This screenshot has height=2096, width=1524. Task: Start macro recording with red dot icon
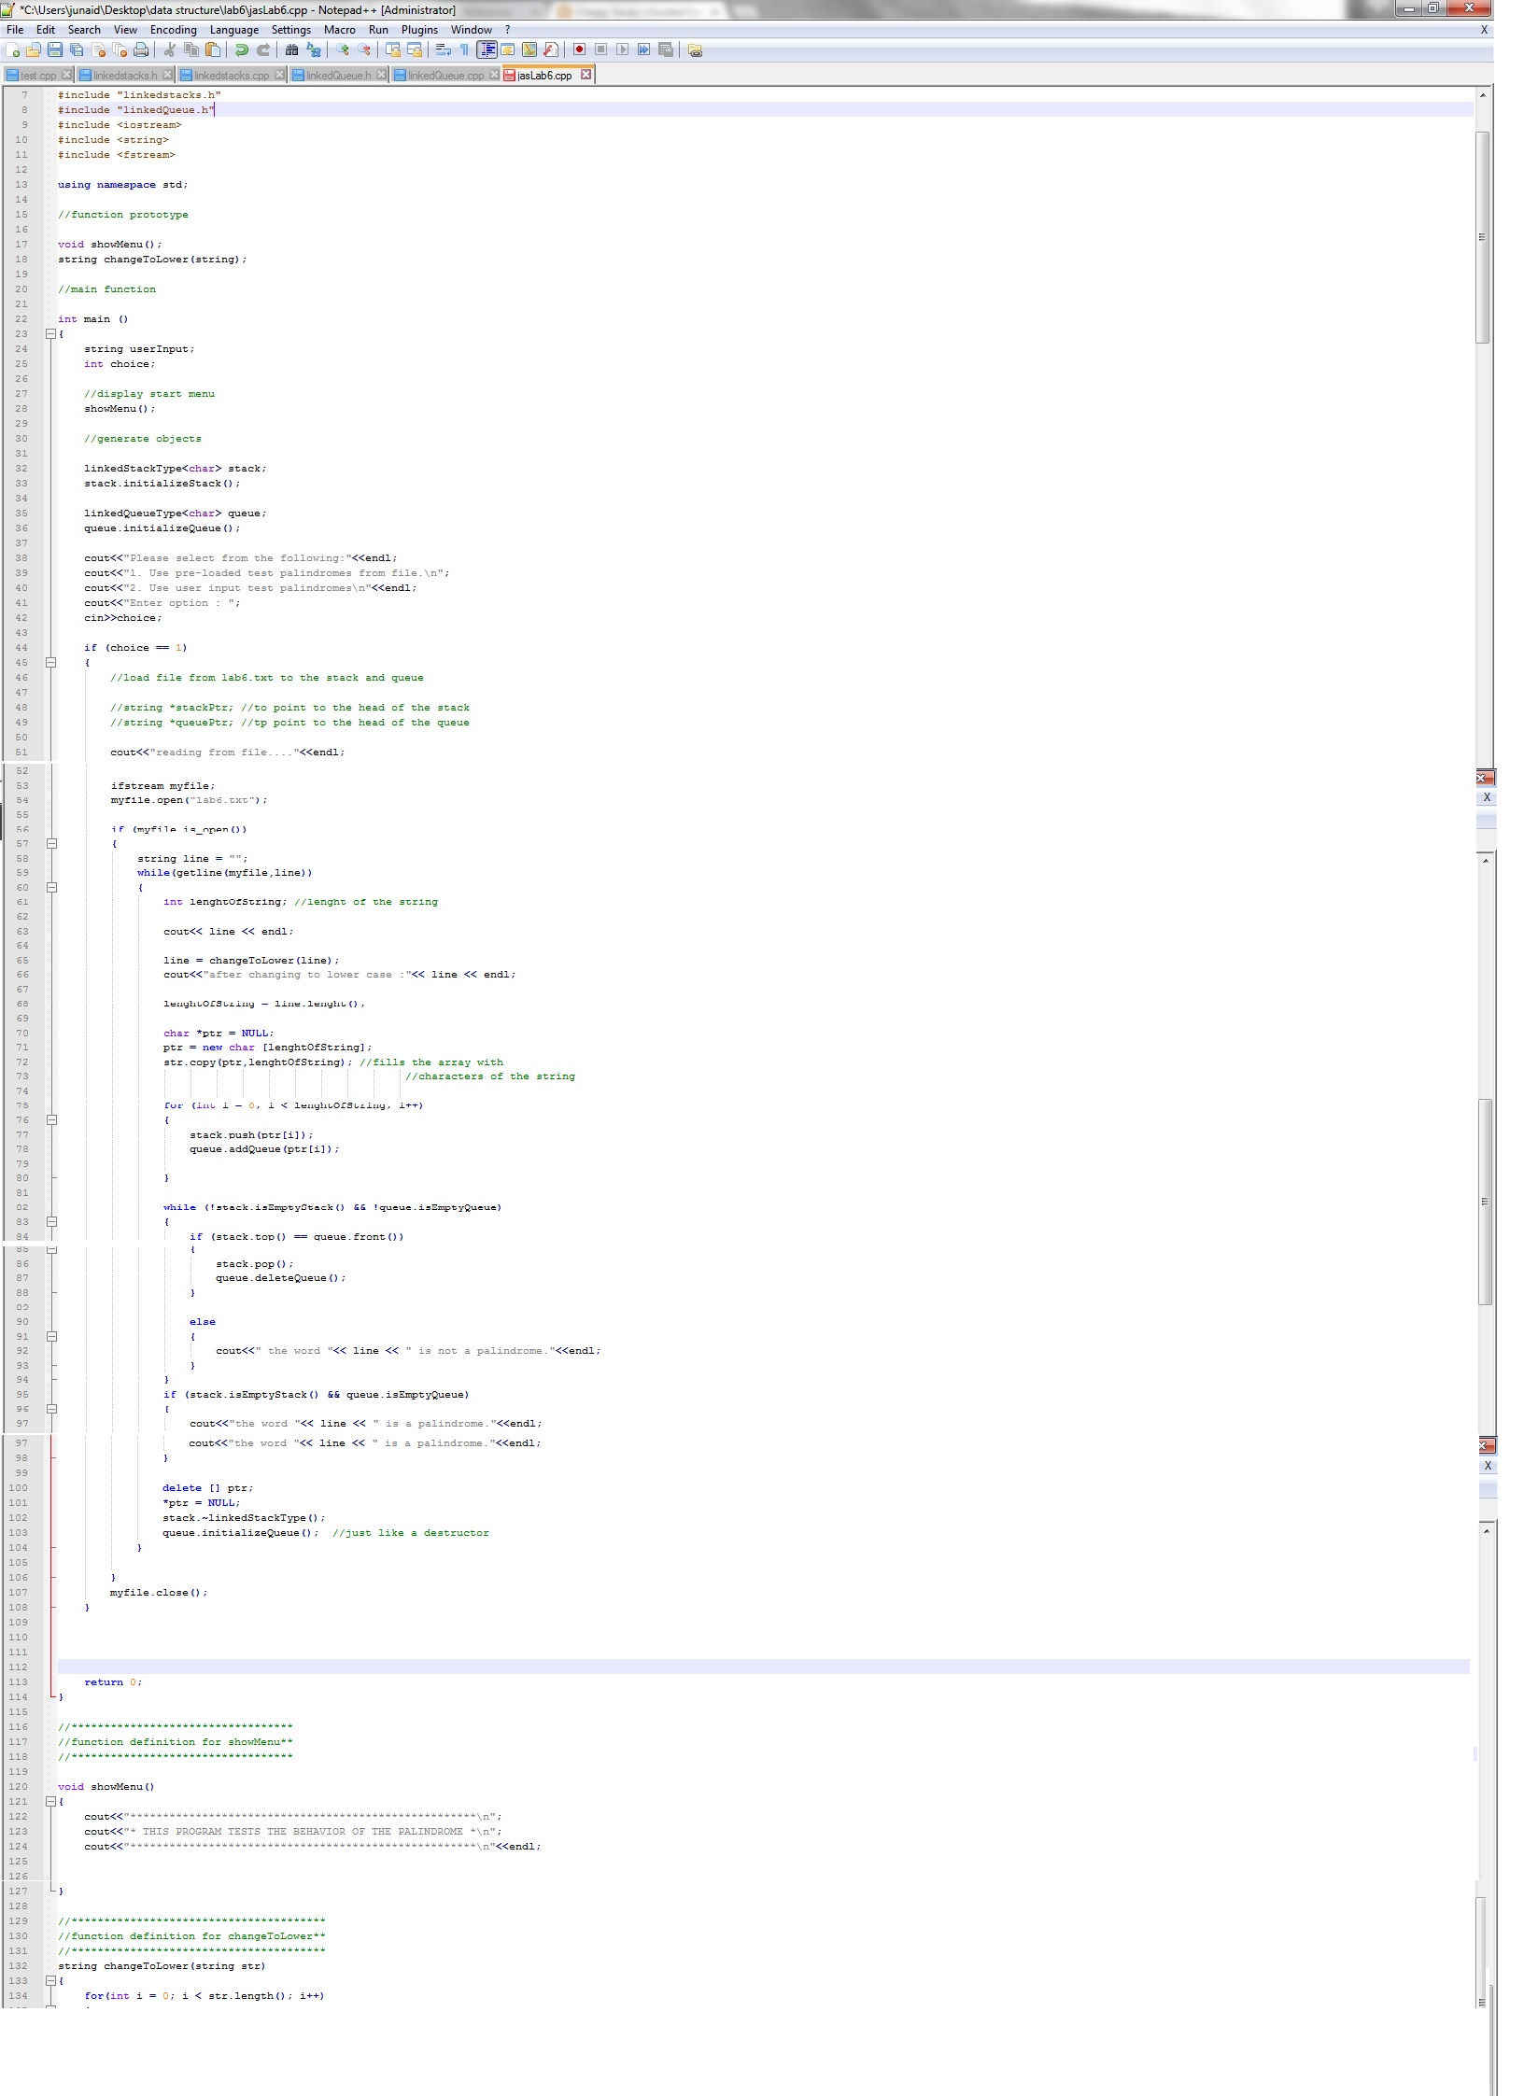click(579, 50)
